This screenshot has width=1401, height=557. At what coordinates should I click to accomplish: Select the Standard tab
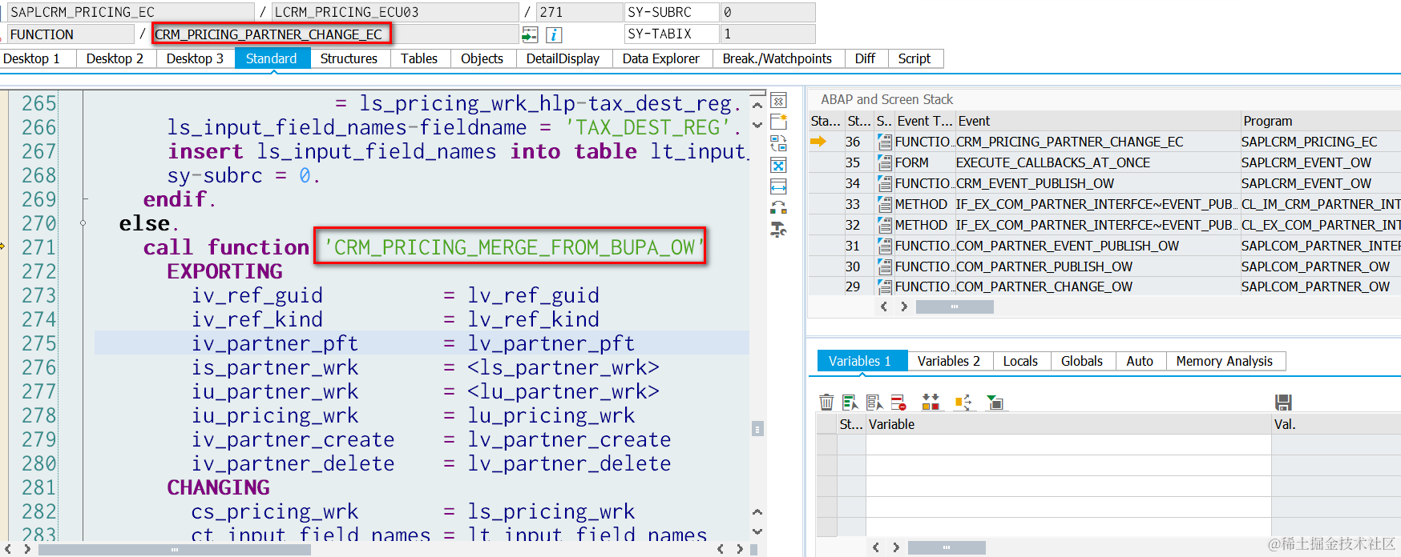pyautogui.click(x=272, y=58)
